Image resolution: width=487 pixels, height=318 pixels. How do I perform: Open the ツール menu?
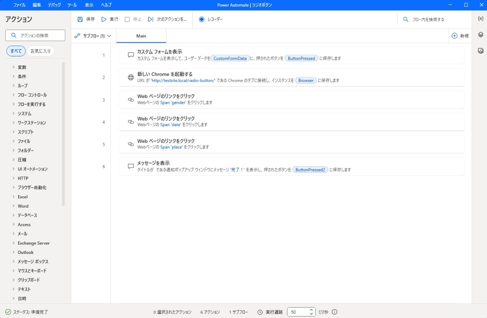[x=72, y=5]
